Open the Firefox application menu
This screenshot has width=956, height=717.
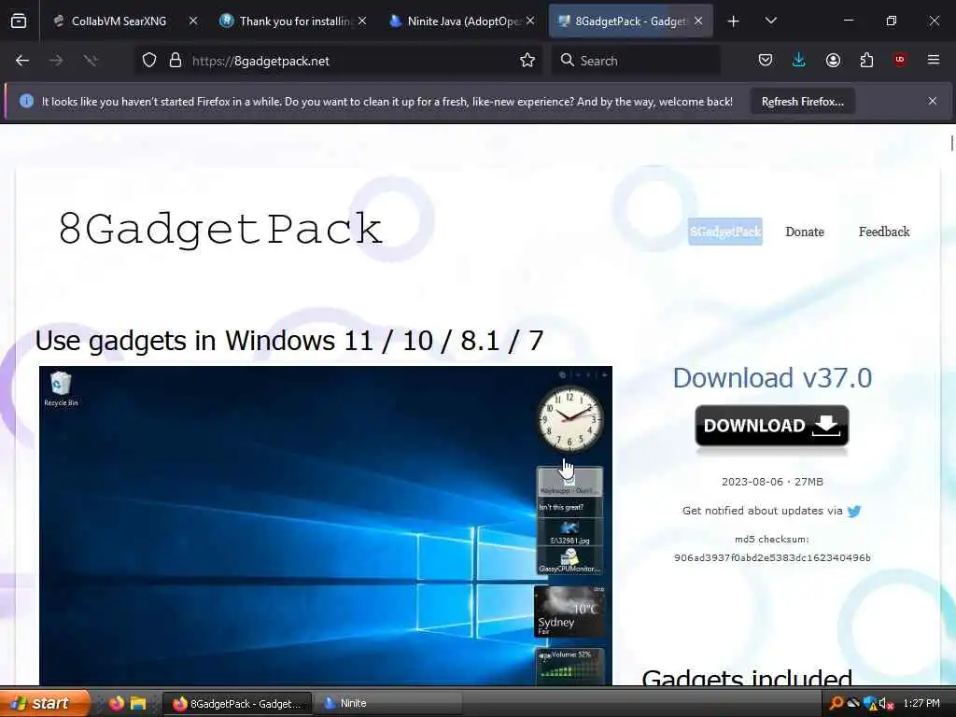pos(934,61)
